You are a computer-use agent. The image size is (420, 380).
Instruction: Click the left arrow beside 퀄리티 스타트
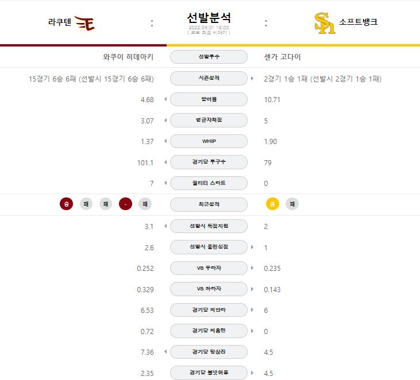(165, 183)
